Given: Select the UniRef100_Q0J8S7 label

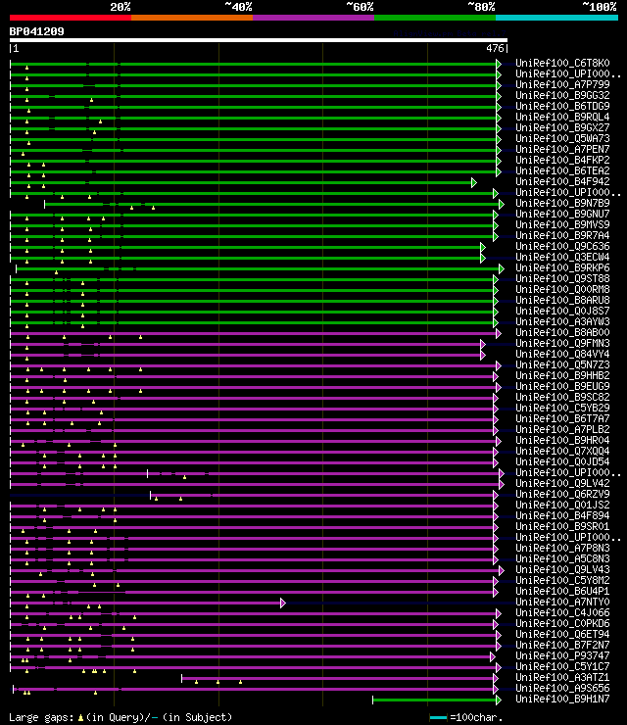Looking at the screenshot, I should tap(562, 311).
